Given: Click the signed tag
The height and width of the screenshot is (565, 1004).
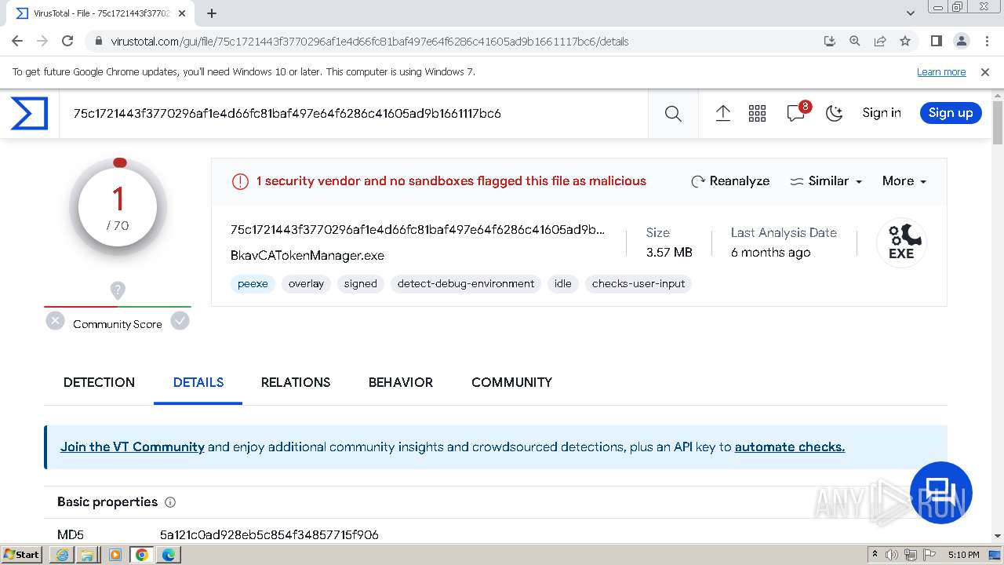Looking at the screenshot, I should (x=361, y=284).
